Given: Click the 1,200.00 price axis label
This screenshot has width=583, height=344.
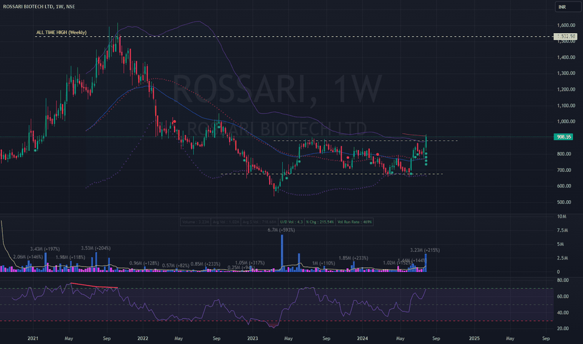Looking at the screenshot, I should point(566,89).
